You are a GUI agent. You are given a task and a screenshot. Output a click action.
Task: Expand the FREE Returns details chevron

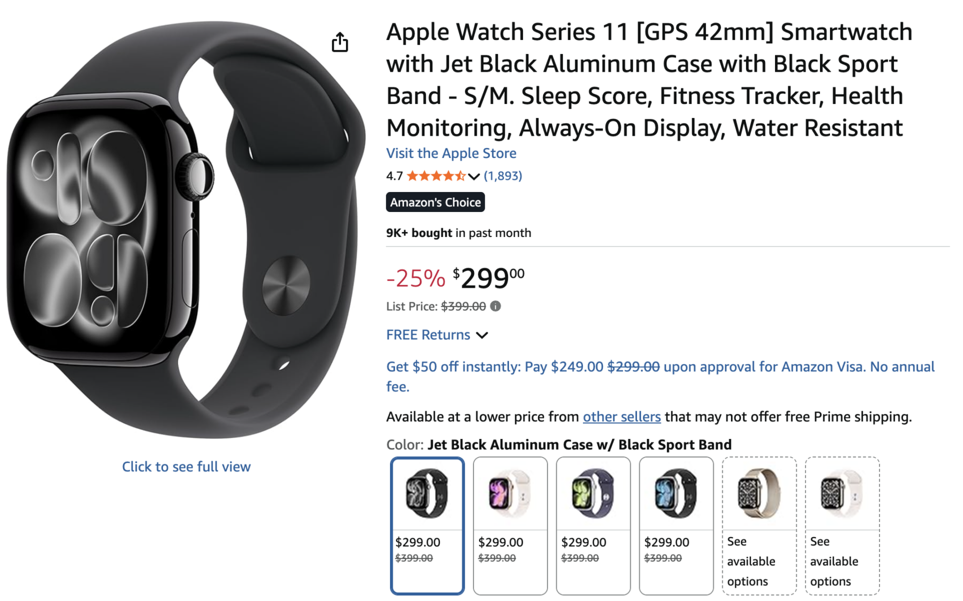point(482,335)
